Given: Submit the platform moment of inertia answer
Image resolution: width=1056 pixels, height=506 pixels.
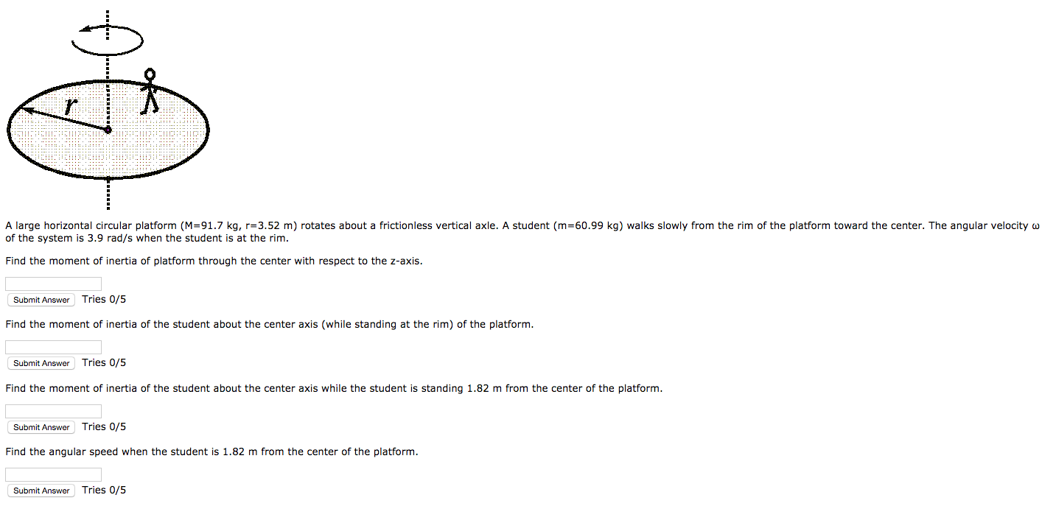Looking at the screenshot, I should (41, 300).
